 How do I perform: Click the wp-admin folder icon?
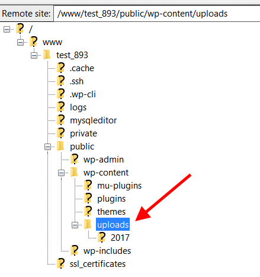tap(75, 159)
